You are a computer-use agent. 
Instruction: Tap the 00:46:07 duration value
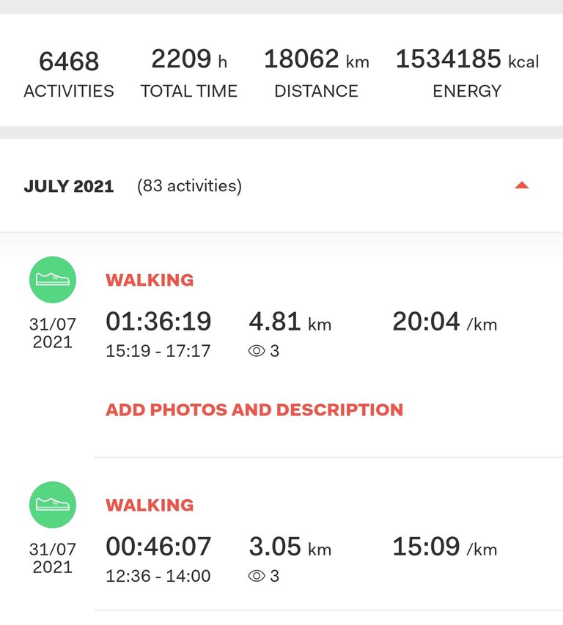158,547
